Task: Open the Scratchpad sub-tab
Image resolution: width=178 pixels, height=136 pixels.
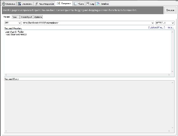Action: click(26, 17)
